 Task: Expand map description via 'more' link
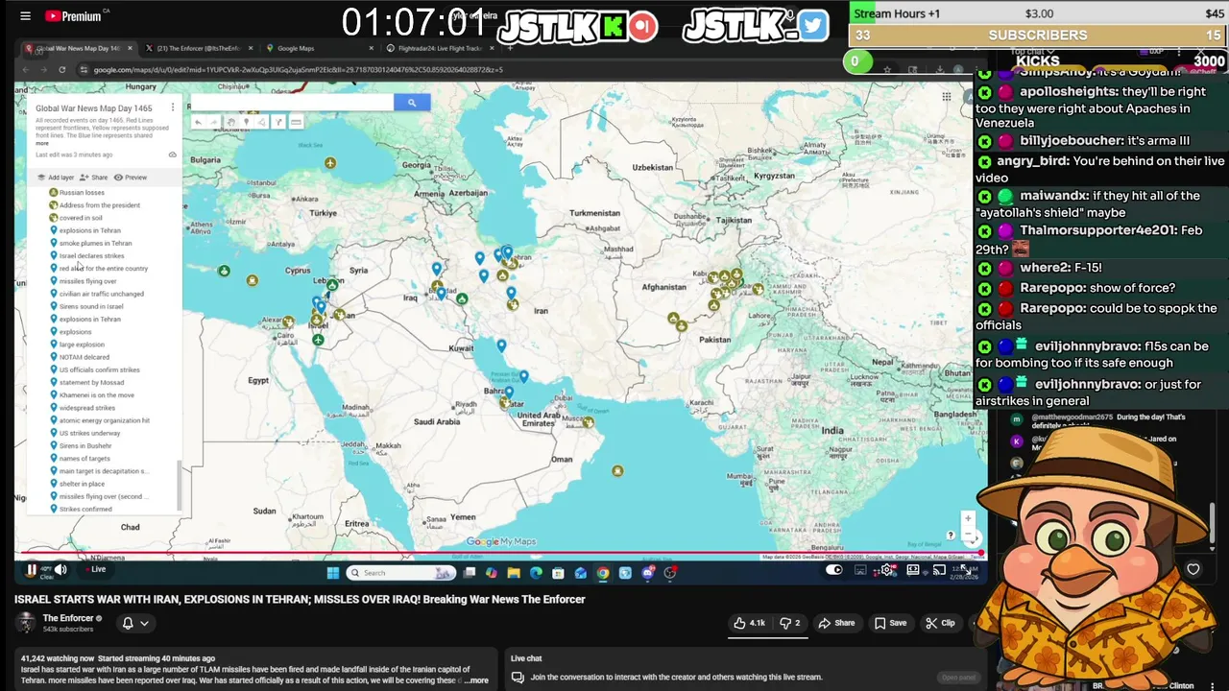(43, 143)
